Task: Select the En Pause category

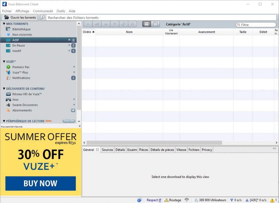Action: 18,45
